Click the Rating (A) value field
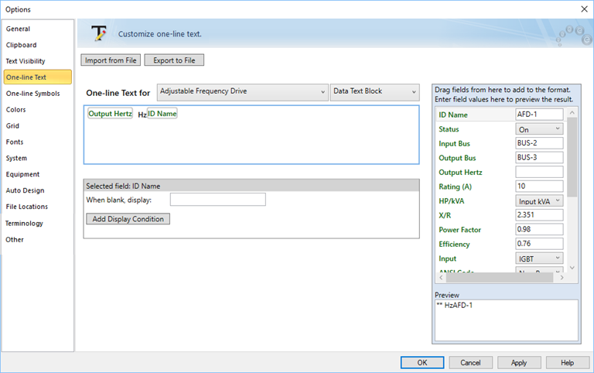The height and width of the screenshot is (373, 594). click(539, 186)
